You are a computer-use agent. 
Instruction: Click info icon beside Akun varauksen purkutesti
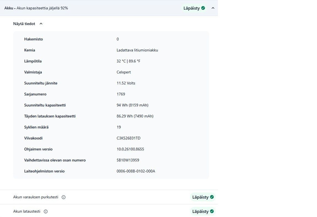[63, 197]
